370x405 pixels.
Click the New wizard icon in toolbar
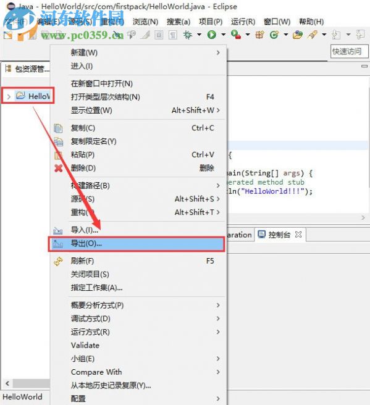click(8, 35)
